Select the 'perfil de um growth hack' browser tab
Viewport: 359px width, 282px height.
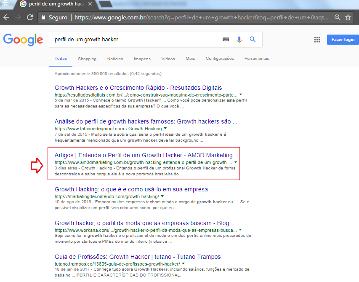[x=55, y=4]
